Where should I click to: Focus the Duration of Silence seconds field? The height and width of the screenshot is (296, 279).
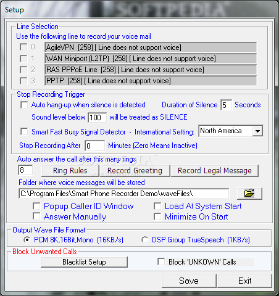[x=226, y=105]
